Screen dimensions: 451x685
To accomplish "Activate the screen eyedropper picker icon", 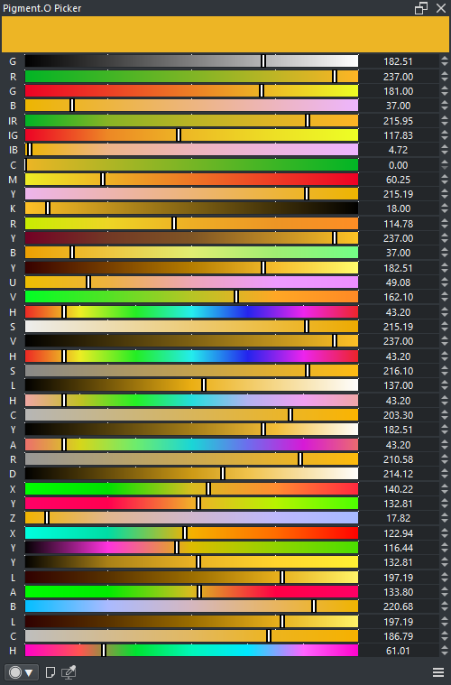I will 69,672.
